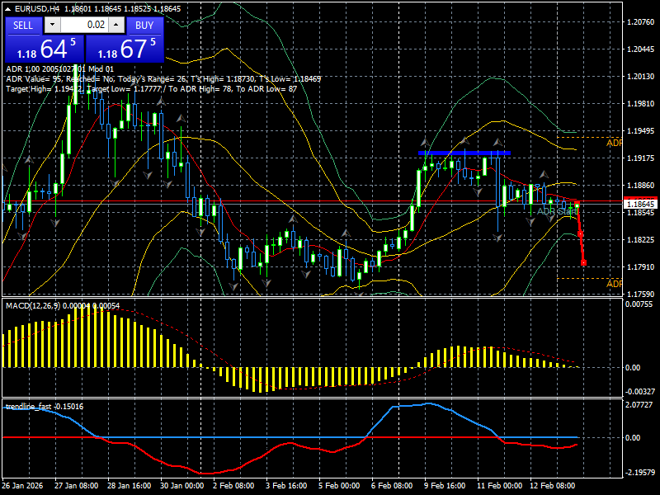
Task: Click the current price label 1.18645
Action: tap(641, 204)
